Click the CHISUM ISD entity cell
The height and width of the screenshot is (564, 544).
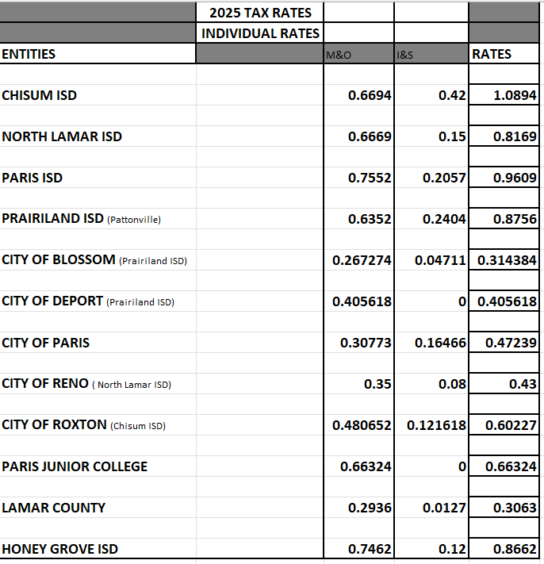click(98, 95)
